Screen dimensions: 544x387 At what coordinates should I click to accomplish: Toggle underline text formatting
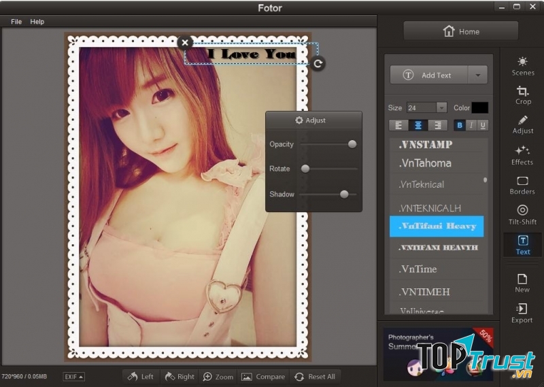[x=483, y=125]
